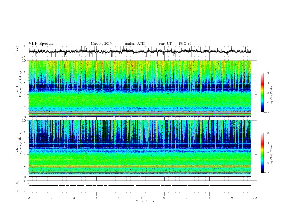287x222 pixels.
Task: Click the "ch.1(V)" axis label
Action: point(17,52)
